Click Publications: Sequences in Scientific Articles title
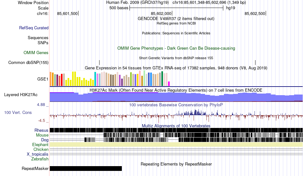The image size is (303, 176). 176,33
